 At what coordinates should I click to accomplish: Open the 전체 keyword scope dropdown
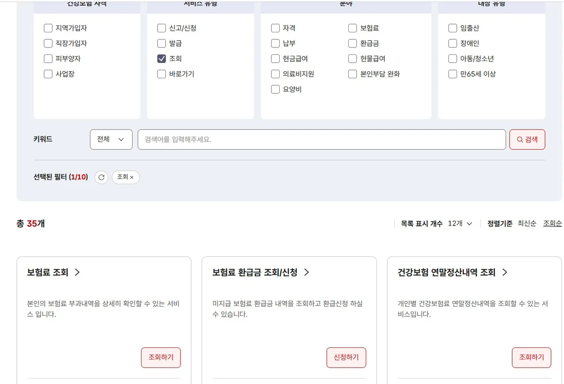click(x=111, y=140)
